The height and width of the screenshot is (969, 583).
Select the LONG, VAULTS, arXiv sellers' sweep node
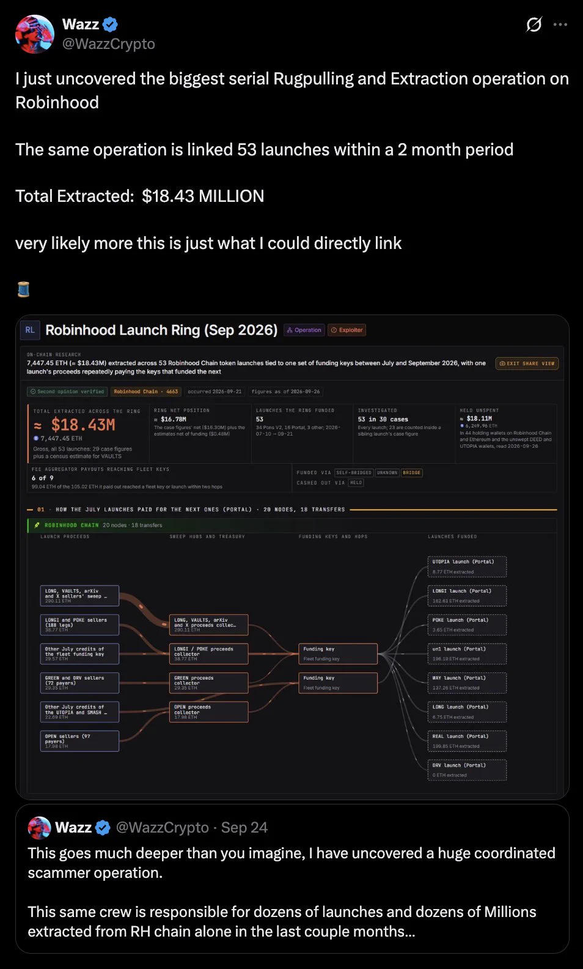80,596
